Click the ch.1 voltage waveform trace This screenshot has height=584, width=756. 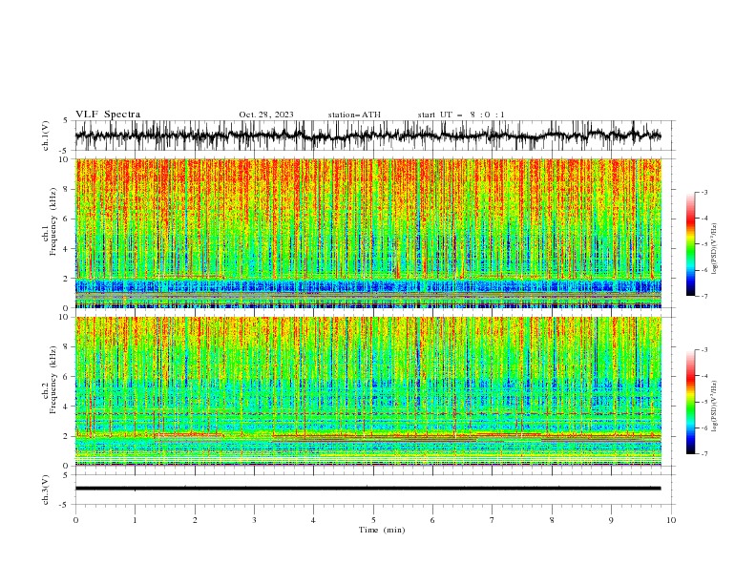367,136
